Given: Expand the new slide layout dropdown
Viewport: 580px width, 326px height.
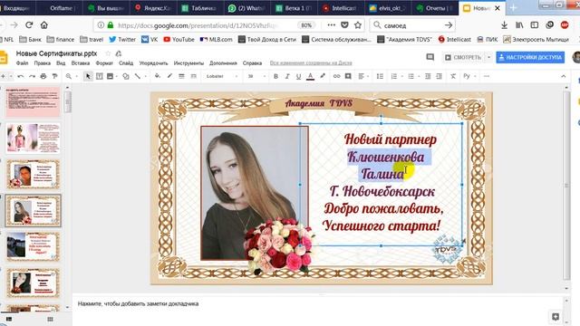Looking at the screenshot, I should point(11,76).
